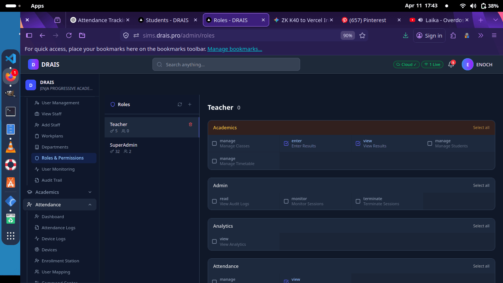Open the Manage bookmarks link
503x283 pixels.
235,49
